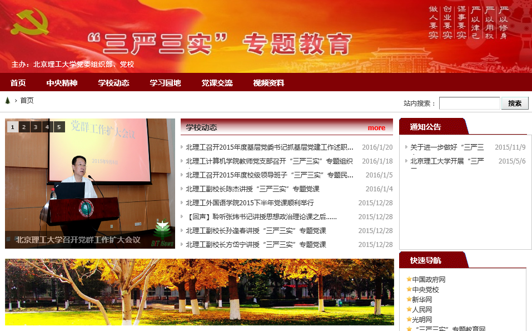Switch slideshow to slide 5
Image resolution: width=532 pixels, height=331 pixels.
tap(59, 127)
